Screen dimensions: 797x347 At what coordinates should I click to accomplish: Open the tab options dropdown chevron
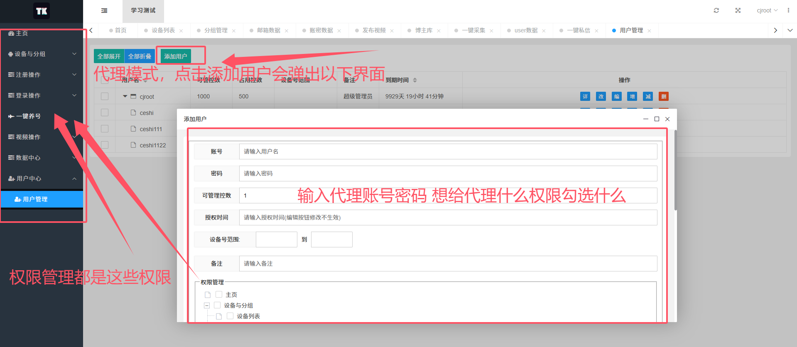790,30
